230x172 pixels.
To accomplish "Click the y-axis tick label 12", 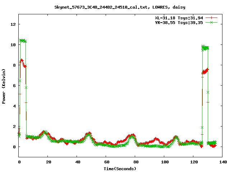I will pos(13,24).
